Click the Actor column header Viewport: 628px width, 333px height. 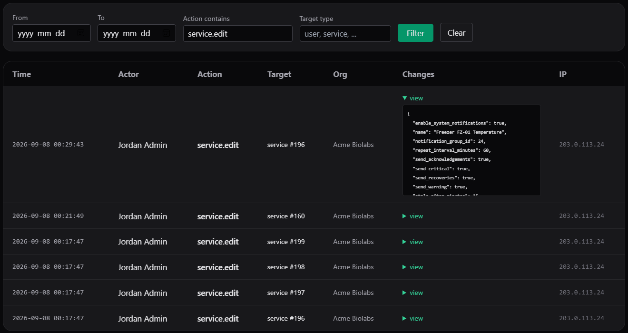coord(128,74)
